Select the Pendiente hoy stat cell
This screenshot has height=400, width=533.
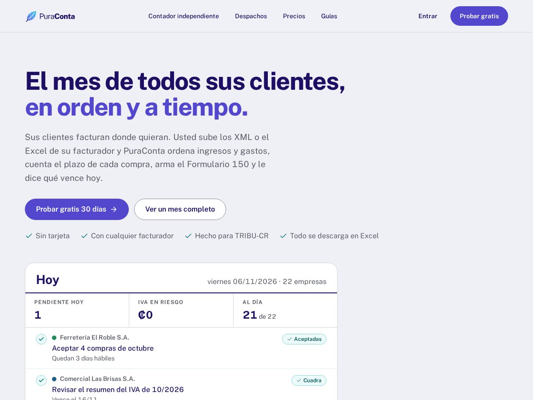[x=77, y=310]
